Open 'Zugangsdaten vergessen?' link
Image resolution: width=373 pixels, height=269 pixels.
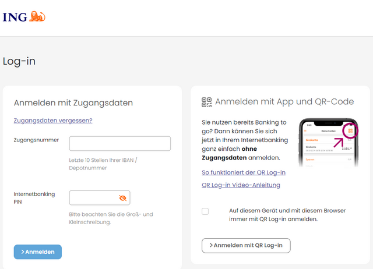tap(53, 121)
